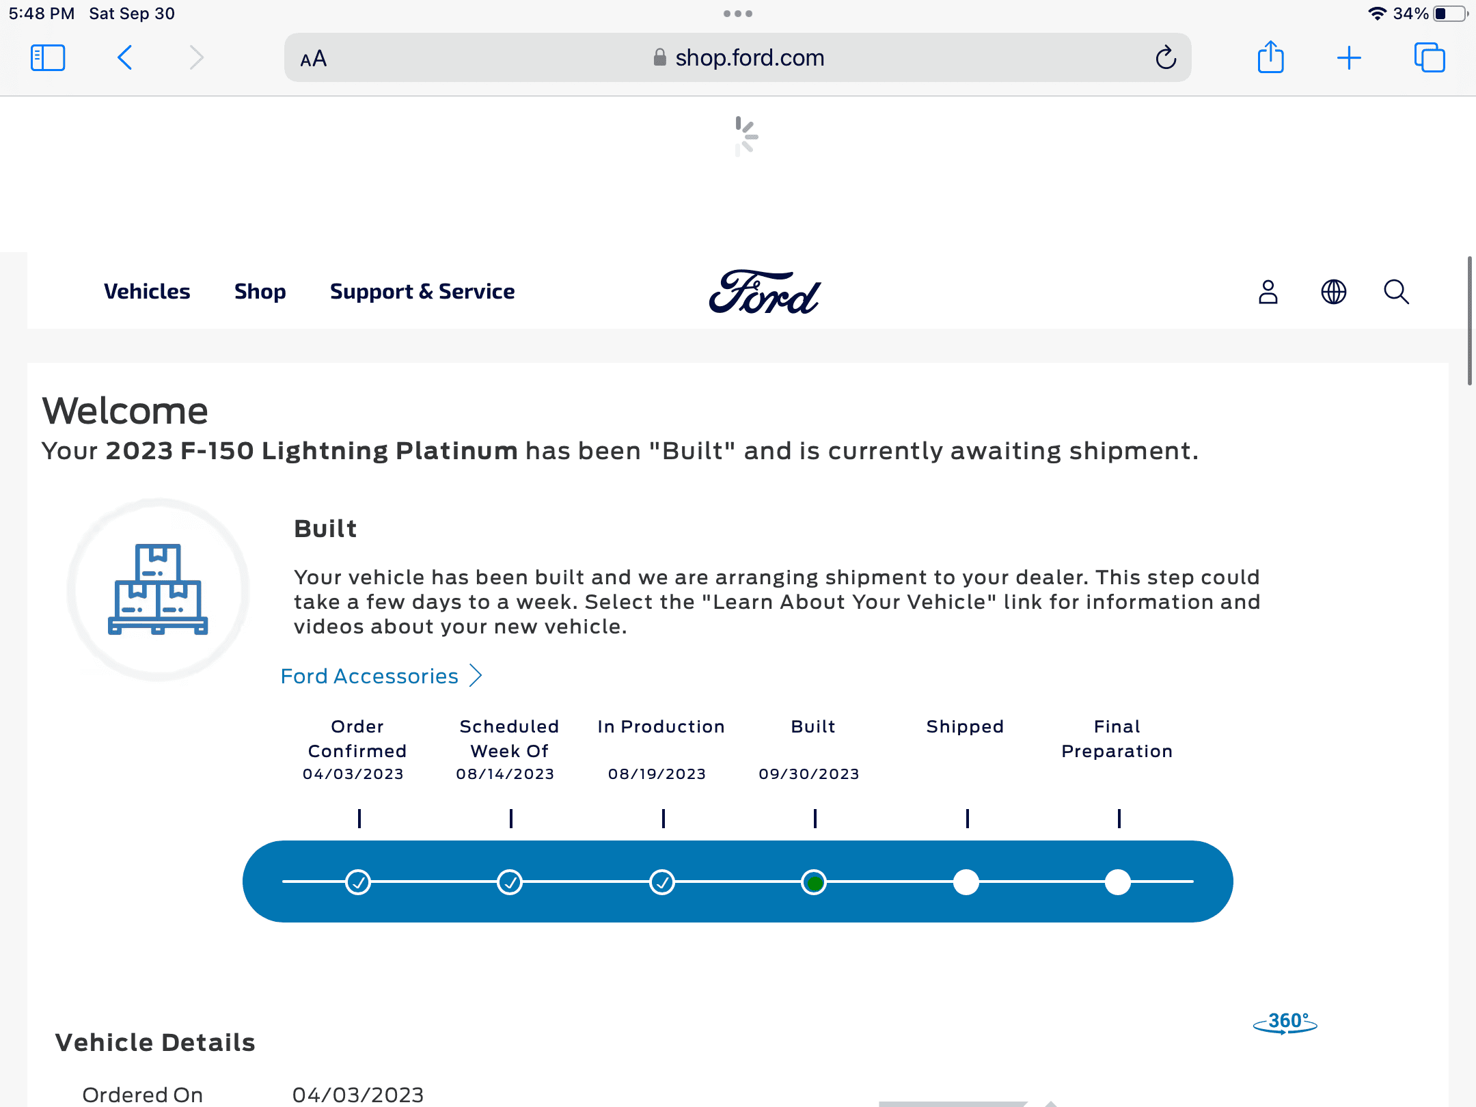Show all open tabs overview
1476x1107 pixels.
[x=1430, y=58]
